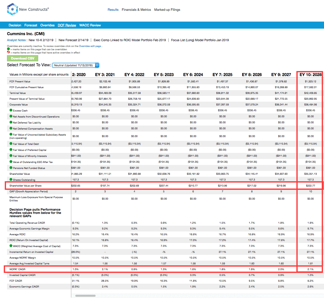Click the EY 10: 2028 column header
This screenshot has width=324, height=298.
(310, 75)
